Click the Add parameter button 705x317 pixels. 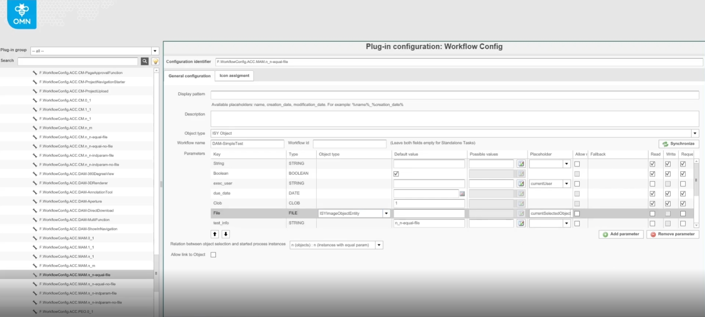click(621, 234)
